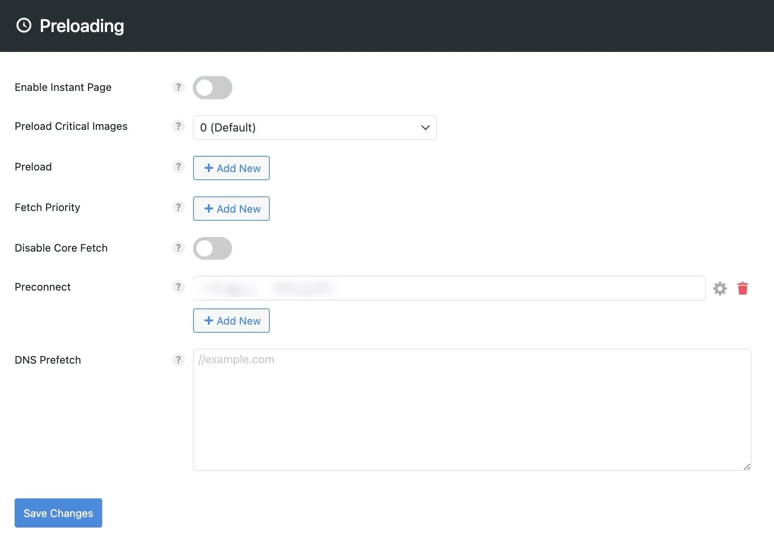
Task: Toggle Enable Instant Page switch
Action: [212, 87]
